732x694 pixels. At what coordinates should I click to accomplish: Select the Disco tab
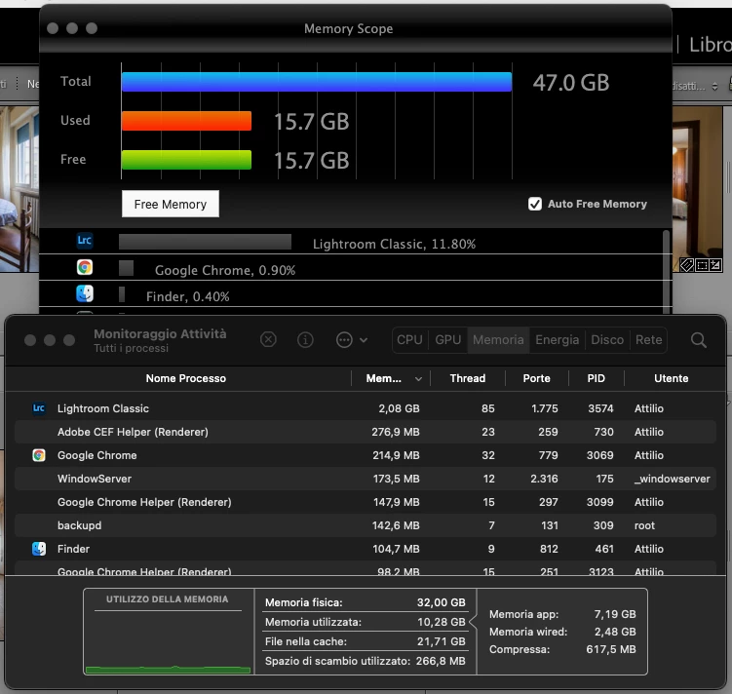(x=607, y=340)
